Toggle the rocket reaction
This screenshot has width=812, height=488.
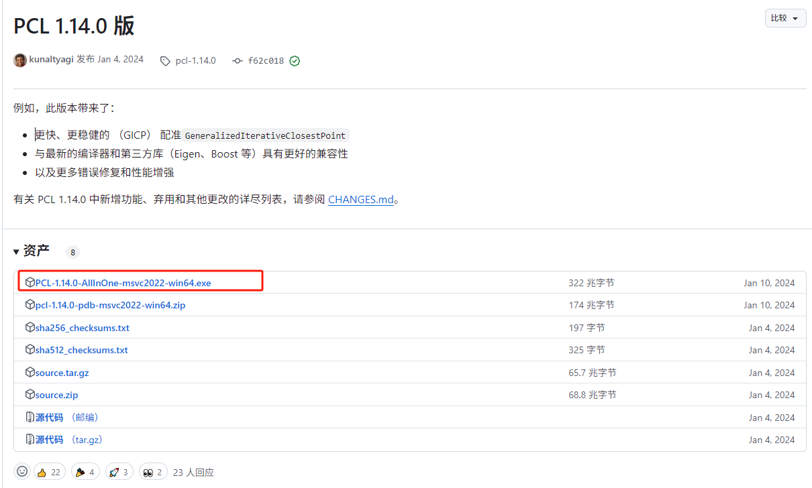tap(119, 471)
